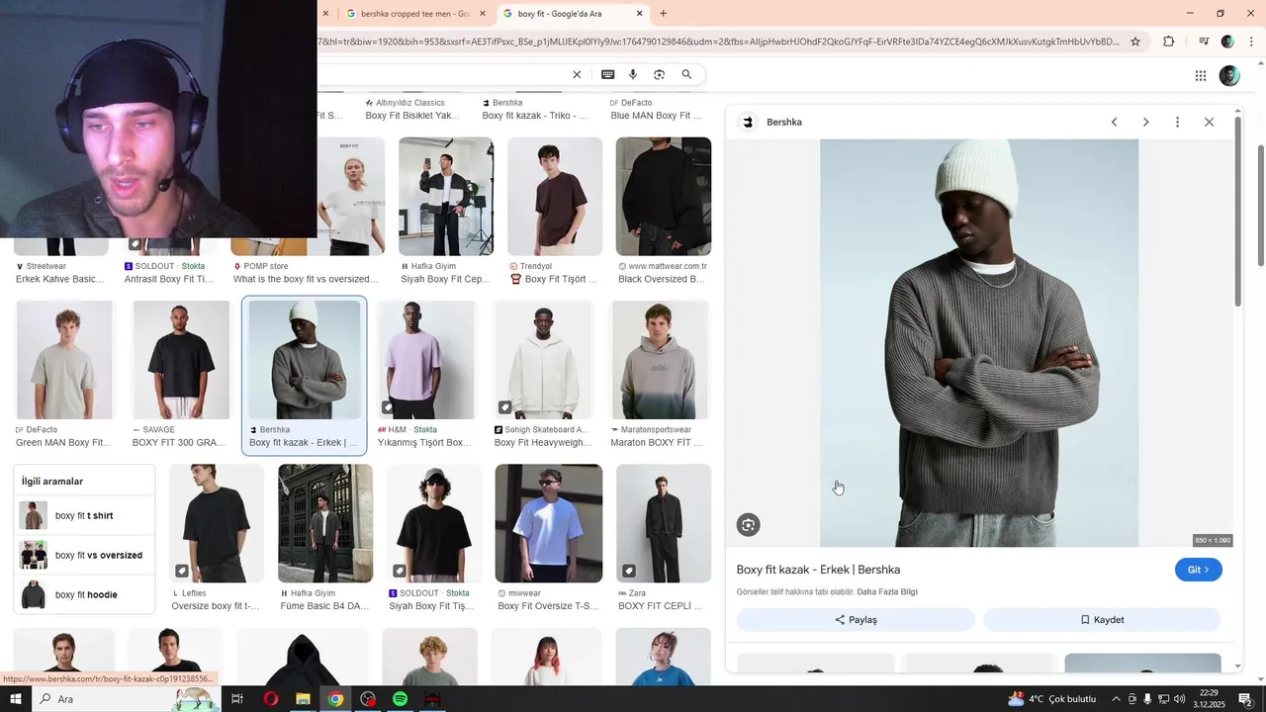
Task: Open Task View on the taskbar
Action: click(x=237, y=699)
